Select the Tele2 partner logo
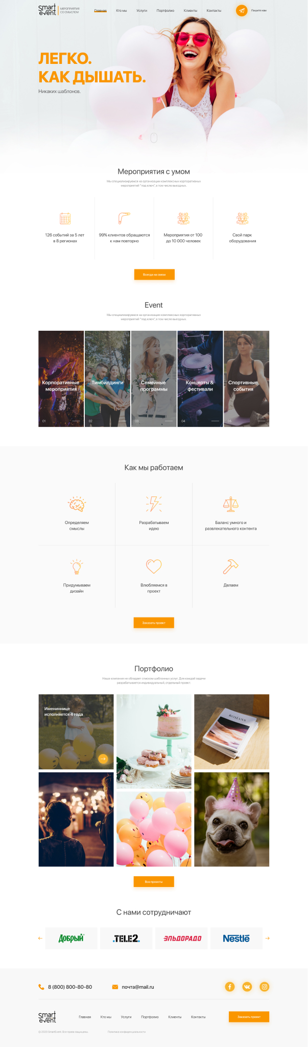This screenshot has height=1047, width=308. pos(126,938)
